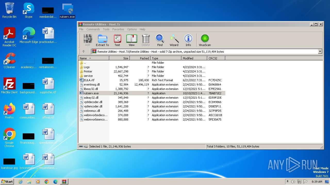The image size is (330, 185).
Task: Select the service folder row
Action: 152,76
